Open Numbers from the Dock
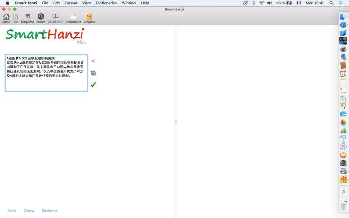The height and width of the screenshot is (218, 349). 343,130
